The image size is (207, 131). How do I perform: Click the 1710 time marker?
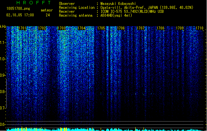200,28
